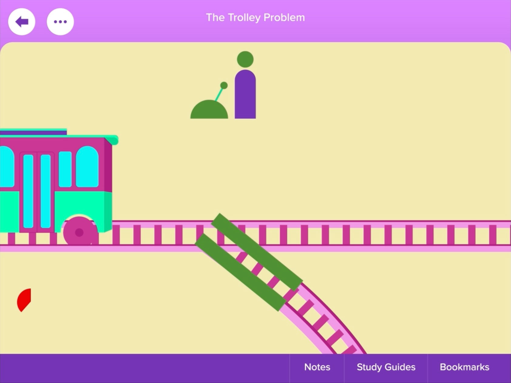Open the three-dots more options menu
This screenshot has width=511, height=383.
[60, 22]
